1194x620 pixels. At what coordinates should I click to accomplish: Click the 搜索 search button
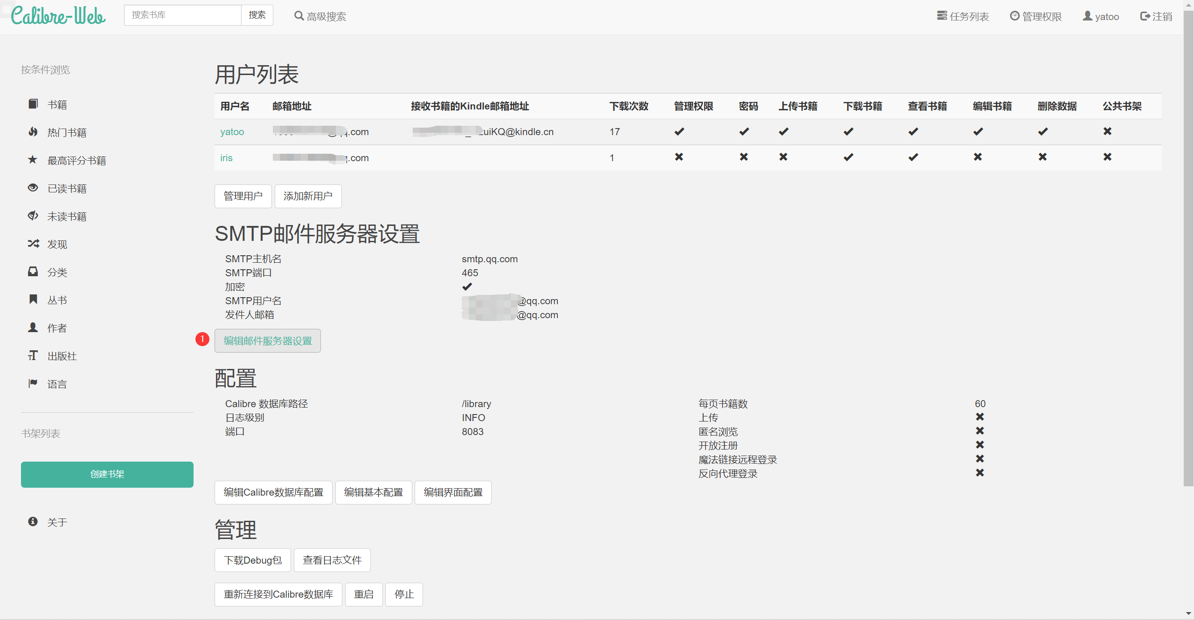tap(257, 15)
